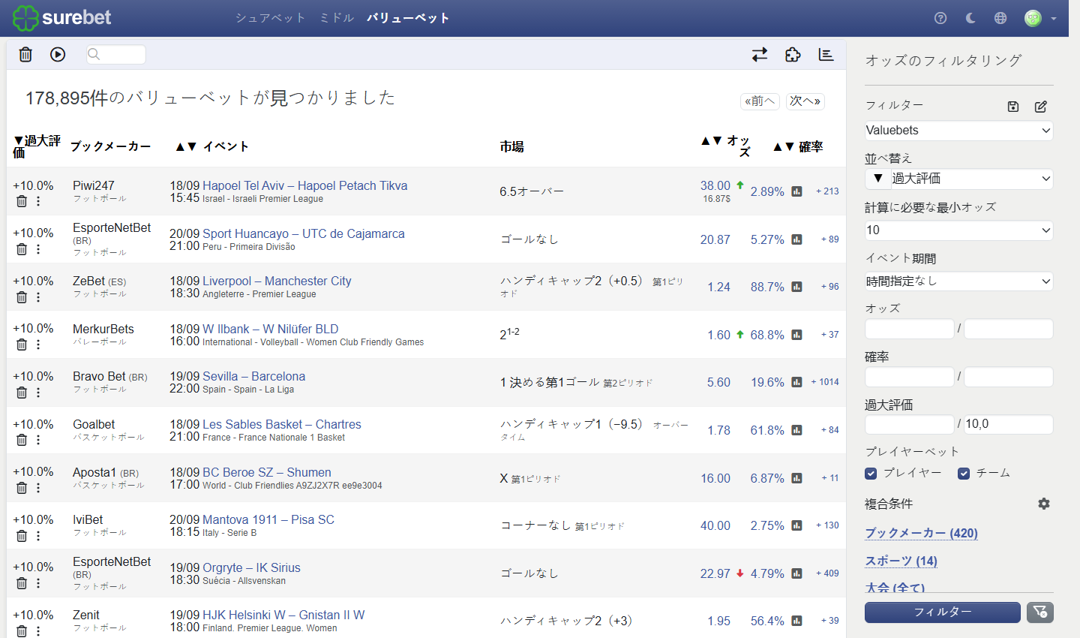Image resolution: width=1080 pixels, height=638 pixels.
Task: Click the 過大評価 max field showing 10,0
Action: tap(1008, 424)
